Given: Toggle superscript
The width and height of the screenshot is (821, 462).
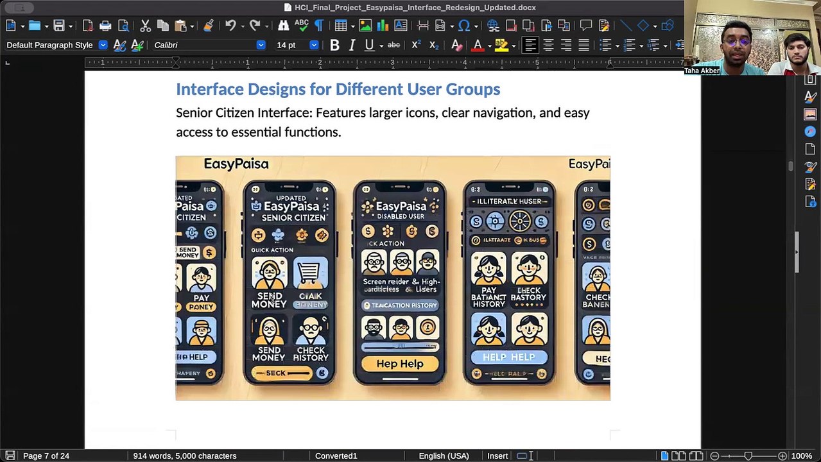Looking at the screenshot, I should click(x=416, y=45).
